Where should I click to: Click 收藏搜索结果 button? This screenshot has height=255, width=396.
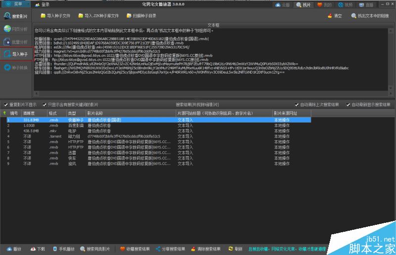135,249
